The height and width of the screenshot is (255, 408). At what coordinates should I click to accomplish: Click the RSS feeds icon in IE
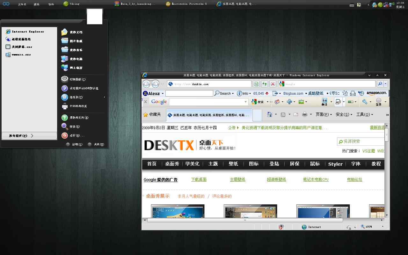[283, 114]
